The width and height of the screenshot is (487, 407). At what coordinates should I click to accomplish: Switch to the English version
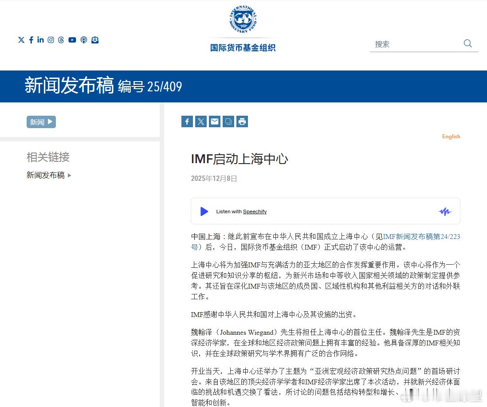click(451, 137)
